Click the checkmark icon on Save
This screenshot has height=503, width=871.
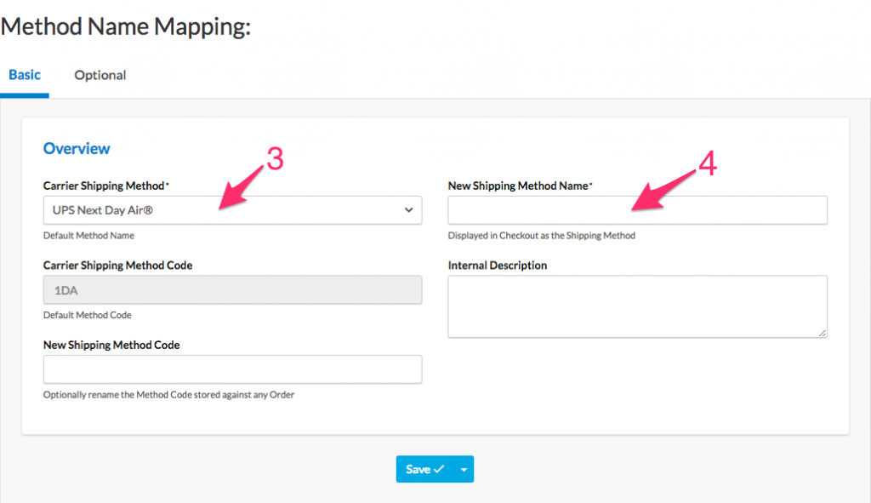point(439,469)
